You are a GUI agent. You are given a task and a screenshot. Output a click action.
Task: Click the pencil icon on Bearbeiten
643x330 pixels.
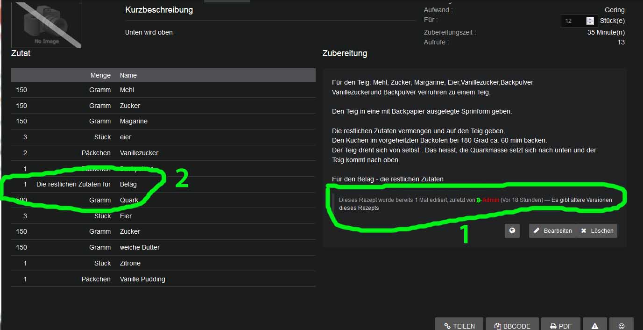pos(537,231)
